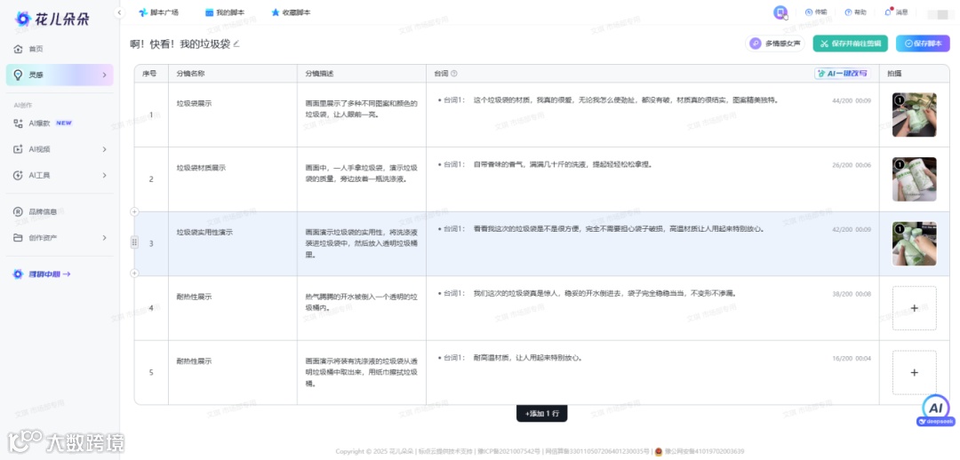Click the row 5 台词 line 耐高温材质

[x=527, y=358]
